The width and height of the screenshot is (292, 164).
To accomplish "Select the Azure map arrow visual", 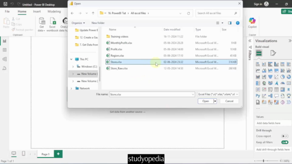I will click(276, 83).
